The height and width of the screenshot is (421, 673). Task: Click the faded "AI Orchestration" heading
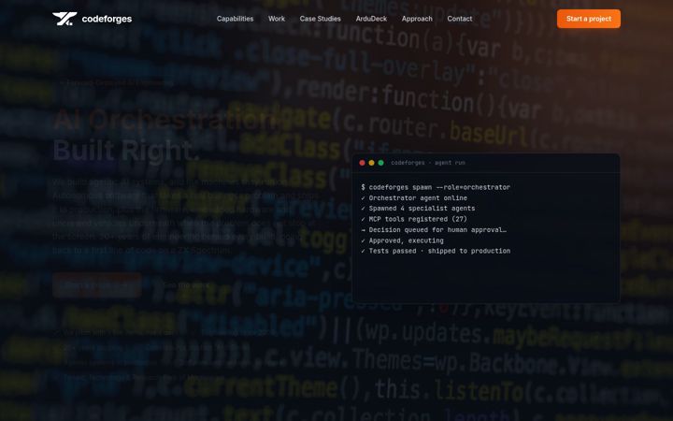click(x=165, y=120)
